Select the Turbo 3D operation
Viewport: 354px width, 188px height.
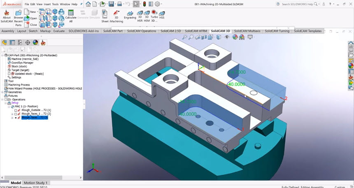click(154, 16)
